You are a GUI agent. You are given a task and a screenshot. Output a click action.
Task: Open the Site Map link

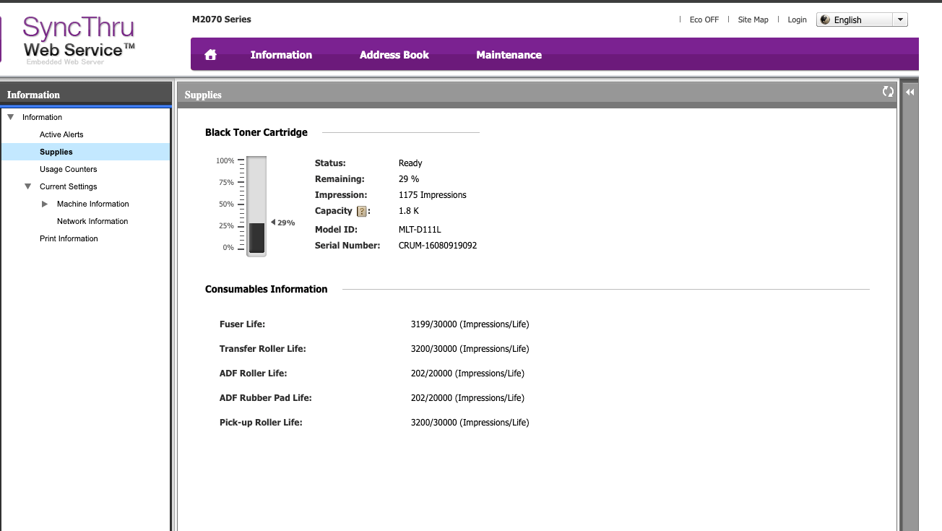tap(753, 20)
